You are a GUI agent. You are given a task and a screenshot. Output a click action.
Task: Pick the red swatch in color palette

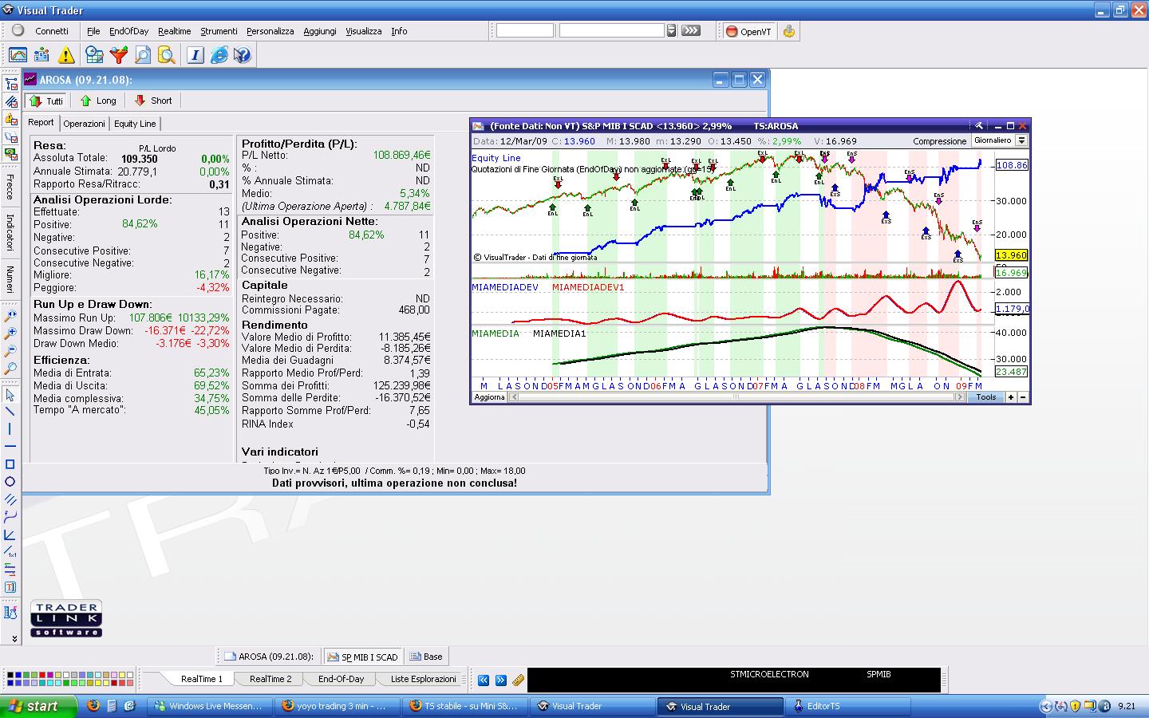tap(43, 675)
